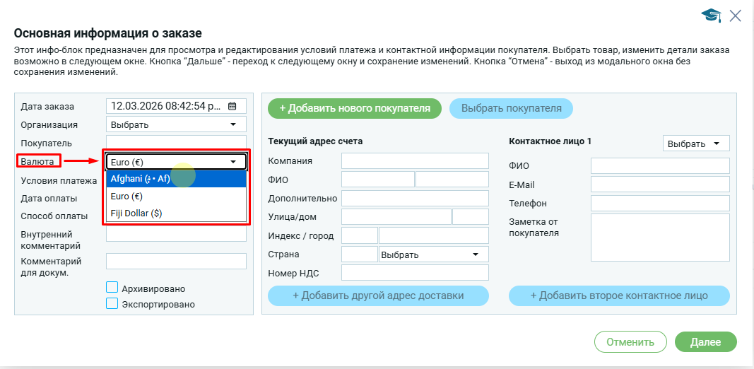
Task: Click Добавить другой адрес доставки button
Action: tap(378, 295)
